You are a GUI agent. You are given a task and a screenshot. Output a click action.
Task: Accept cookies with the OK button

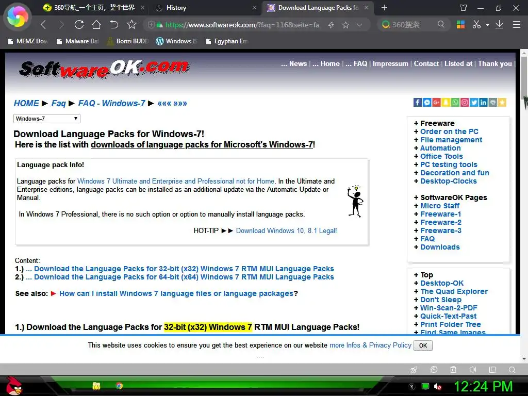(x=423, y=345)
